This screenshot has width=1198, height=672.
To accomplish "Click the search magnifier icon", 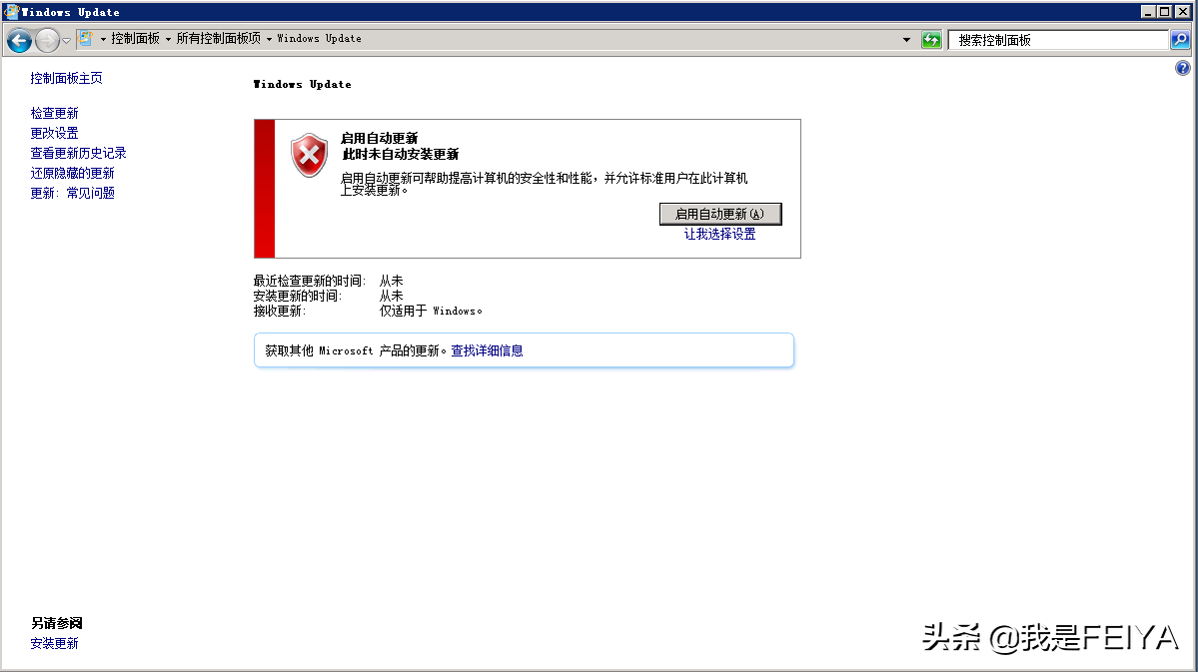I will point(1180,40).
